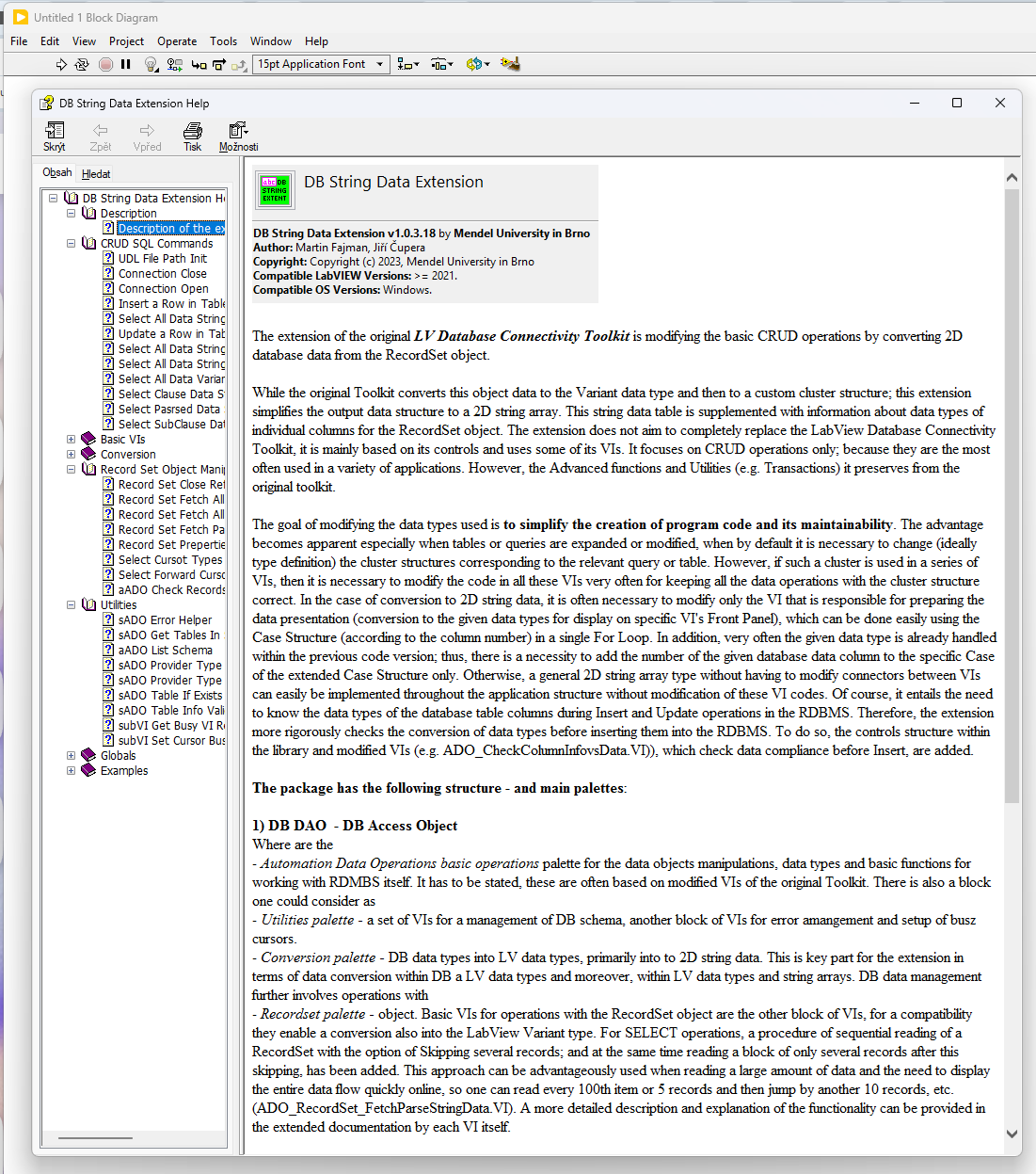The height and width of the screenshot is (1174, 1036).
Task: Select the Connection Close topic
Action: pos(163,273)
